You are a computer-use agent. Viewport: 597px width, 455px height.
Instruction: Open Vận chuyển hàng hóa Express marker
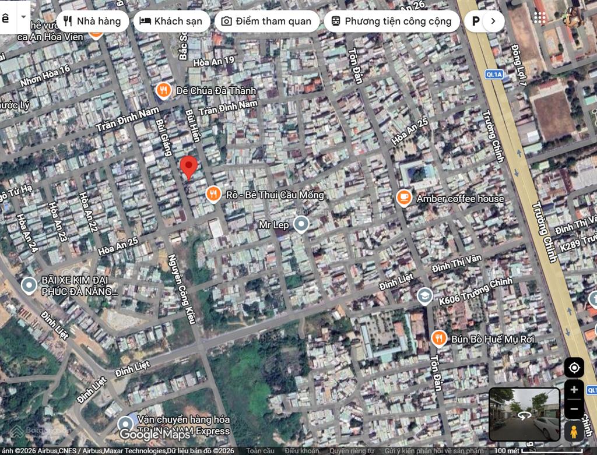pos(125,425)
